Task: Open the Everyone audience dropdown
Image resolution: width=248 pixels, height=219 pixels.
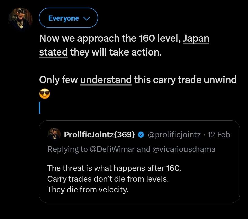Action: (x=68, y=18)
